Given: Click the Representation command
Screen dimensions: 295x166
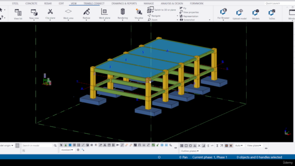Looking at the screenshot, I should 189,16.
